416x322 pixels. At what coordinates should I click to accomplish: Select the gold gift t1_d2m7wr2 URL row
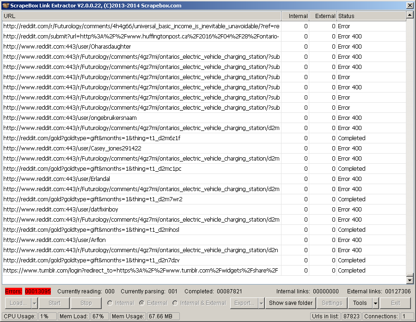click(x=204, y=199)
